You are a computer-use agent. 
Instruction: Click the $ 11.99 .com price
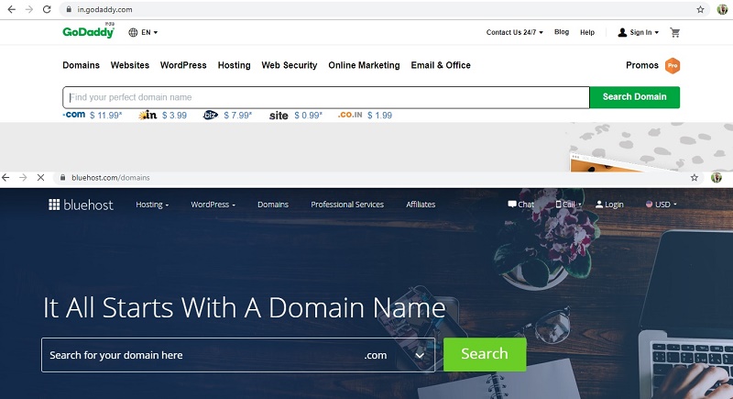tap(105, 116)
